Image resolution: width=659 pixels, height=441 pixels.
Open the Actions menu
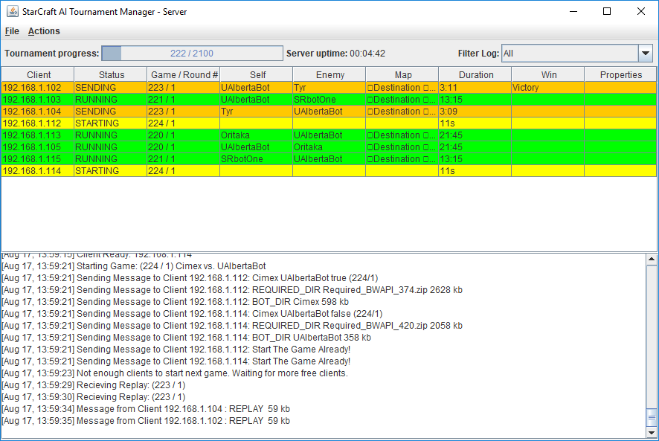point(44,31)
